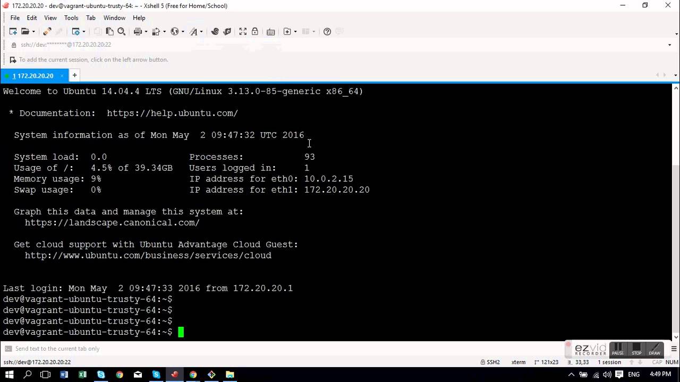
Task: Expand dropdown beside the new tab group icon
Action: (x=295, y=32)
